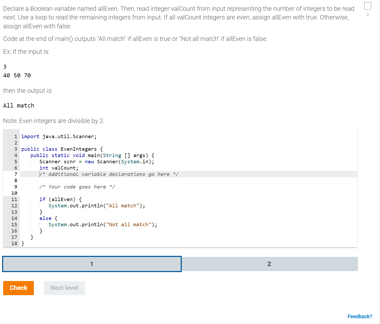This screenshot has height=324, width=380.
Task: Click the else block line
Action: (x=48, y=218)
